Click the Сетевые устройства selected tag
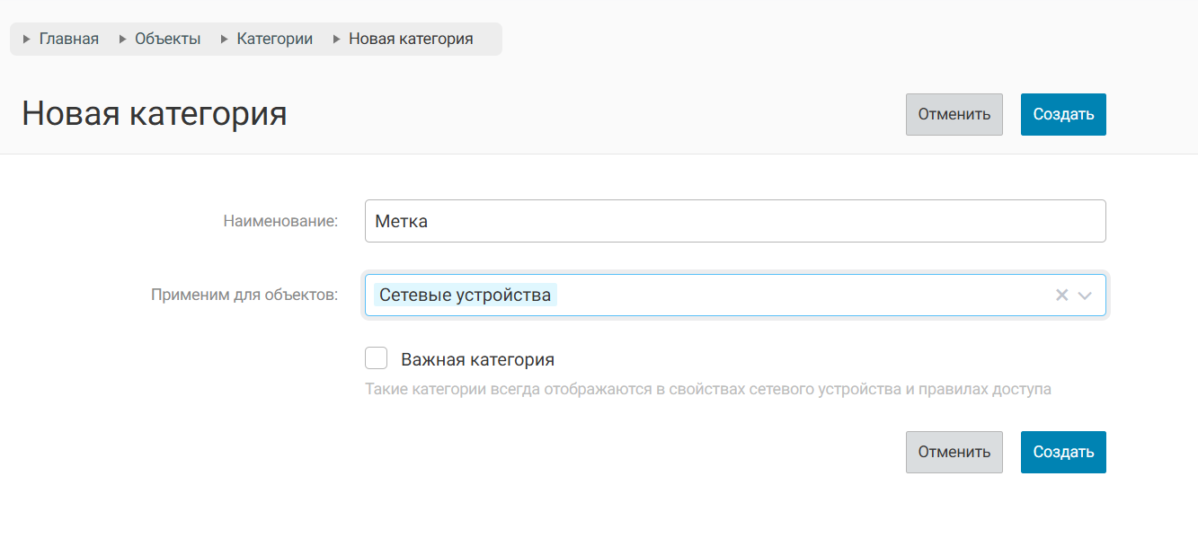1198x547 pixels. (x=465, y=296)
